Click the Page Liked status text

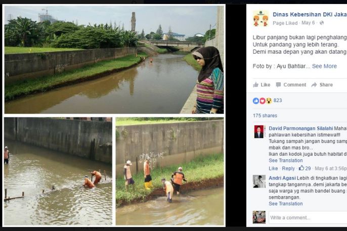pyautogui.click(x=285, y=23)
